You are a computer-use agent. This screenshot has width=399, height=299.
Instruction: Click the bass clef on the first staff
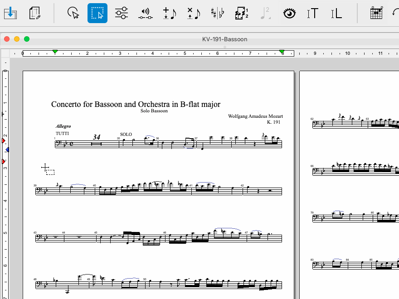pos(59,144)
